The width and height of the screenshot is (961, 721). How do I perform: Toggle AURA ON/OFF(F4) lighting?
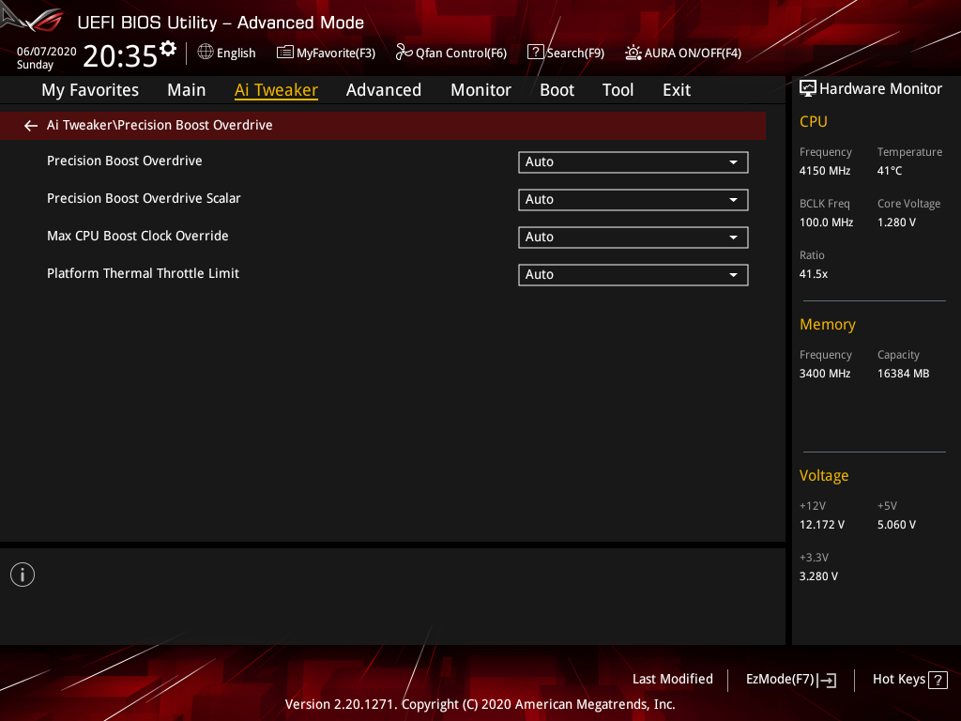(x=683, y=53)
